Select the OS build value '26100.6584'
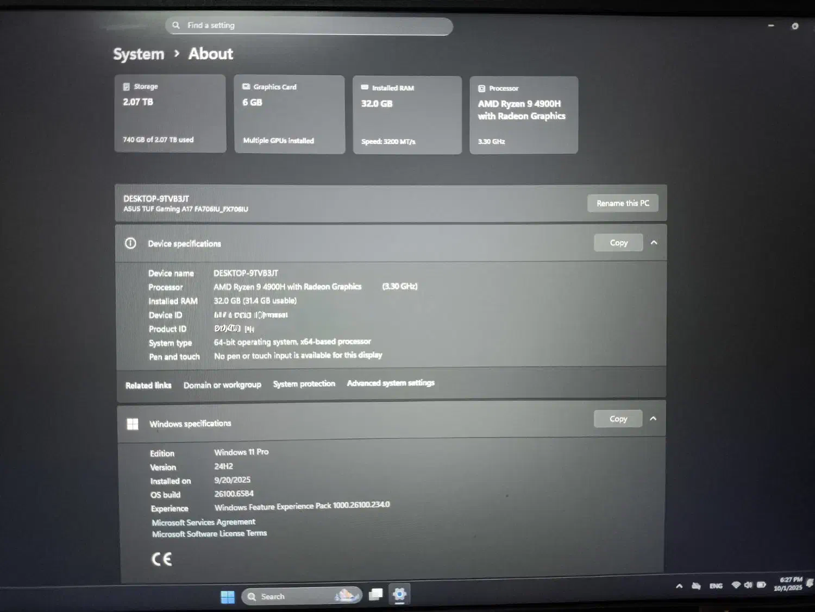This screenshot has width=815, height=612. click(x=234, y=494)
